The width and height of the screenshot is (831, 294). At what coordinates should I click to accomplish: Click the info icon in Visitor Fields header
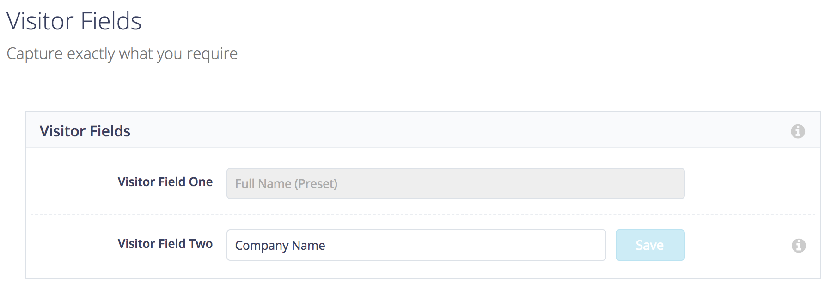pyautogui.click(x=798, y=131)
